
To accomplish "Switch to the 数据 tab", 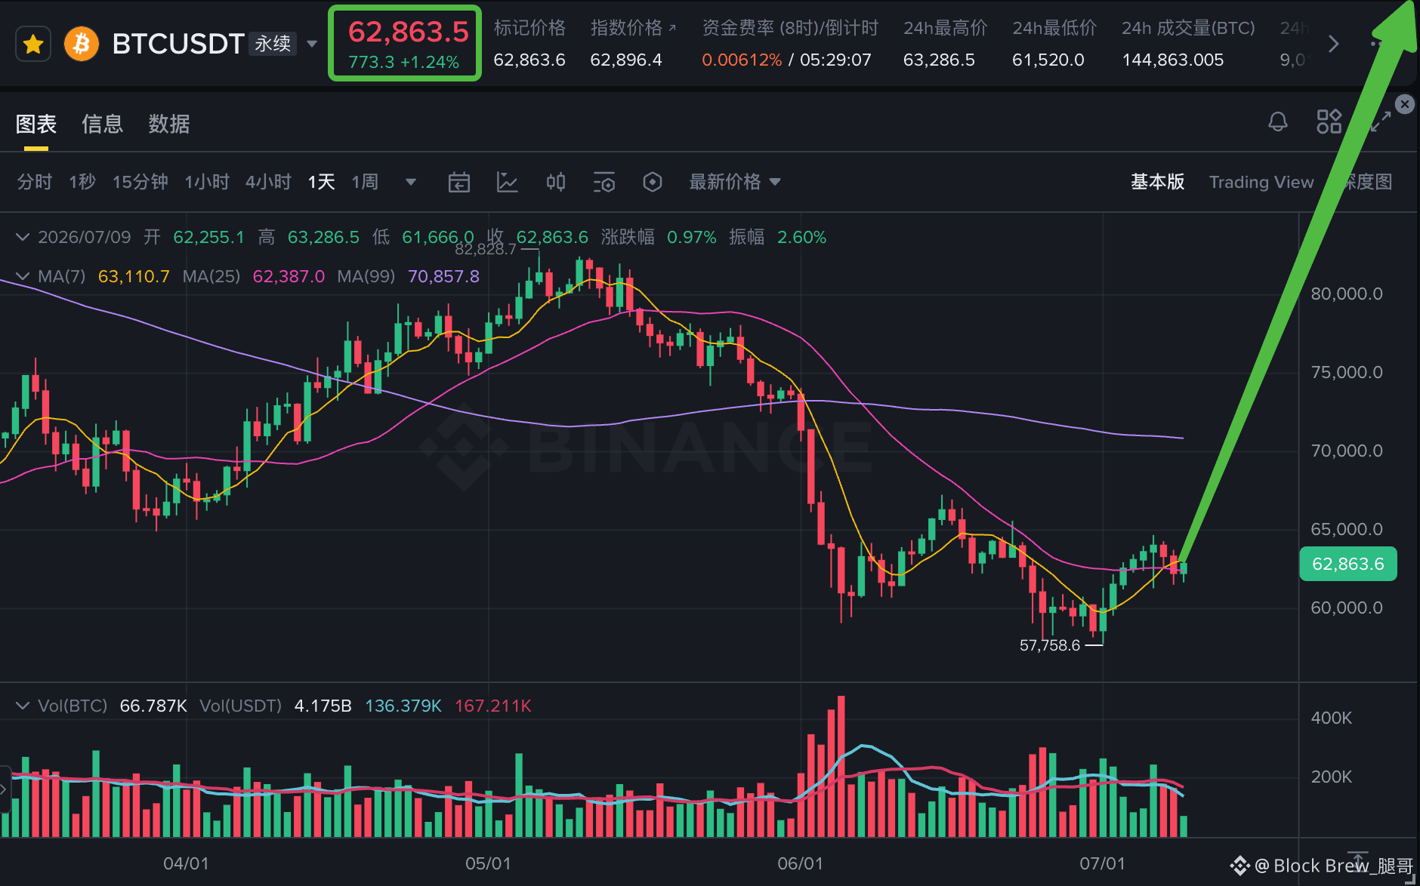I will (x=169, y=124).
